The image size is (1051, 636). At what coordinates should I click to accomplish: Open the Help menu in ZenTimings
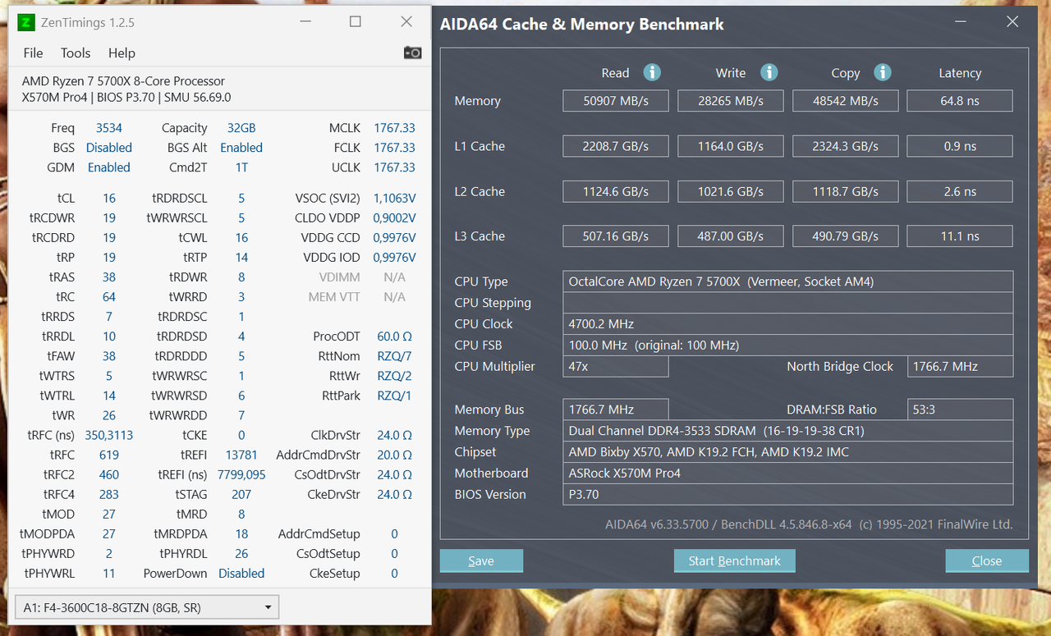click(x=122, y=53)
